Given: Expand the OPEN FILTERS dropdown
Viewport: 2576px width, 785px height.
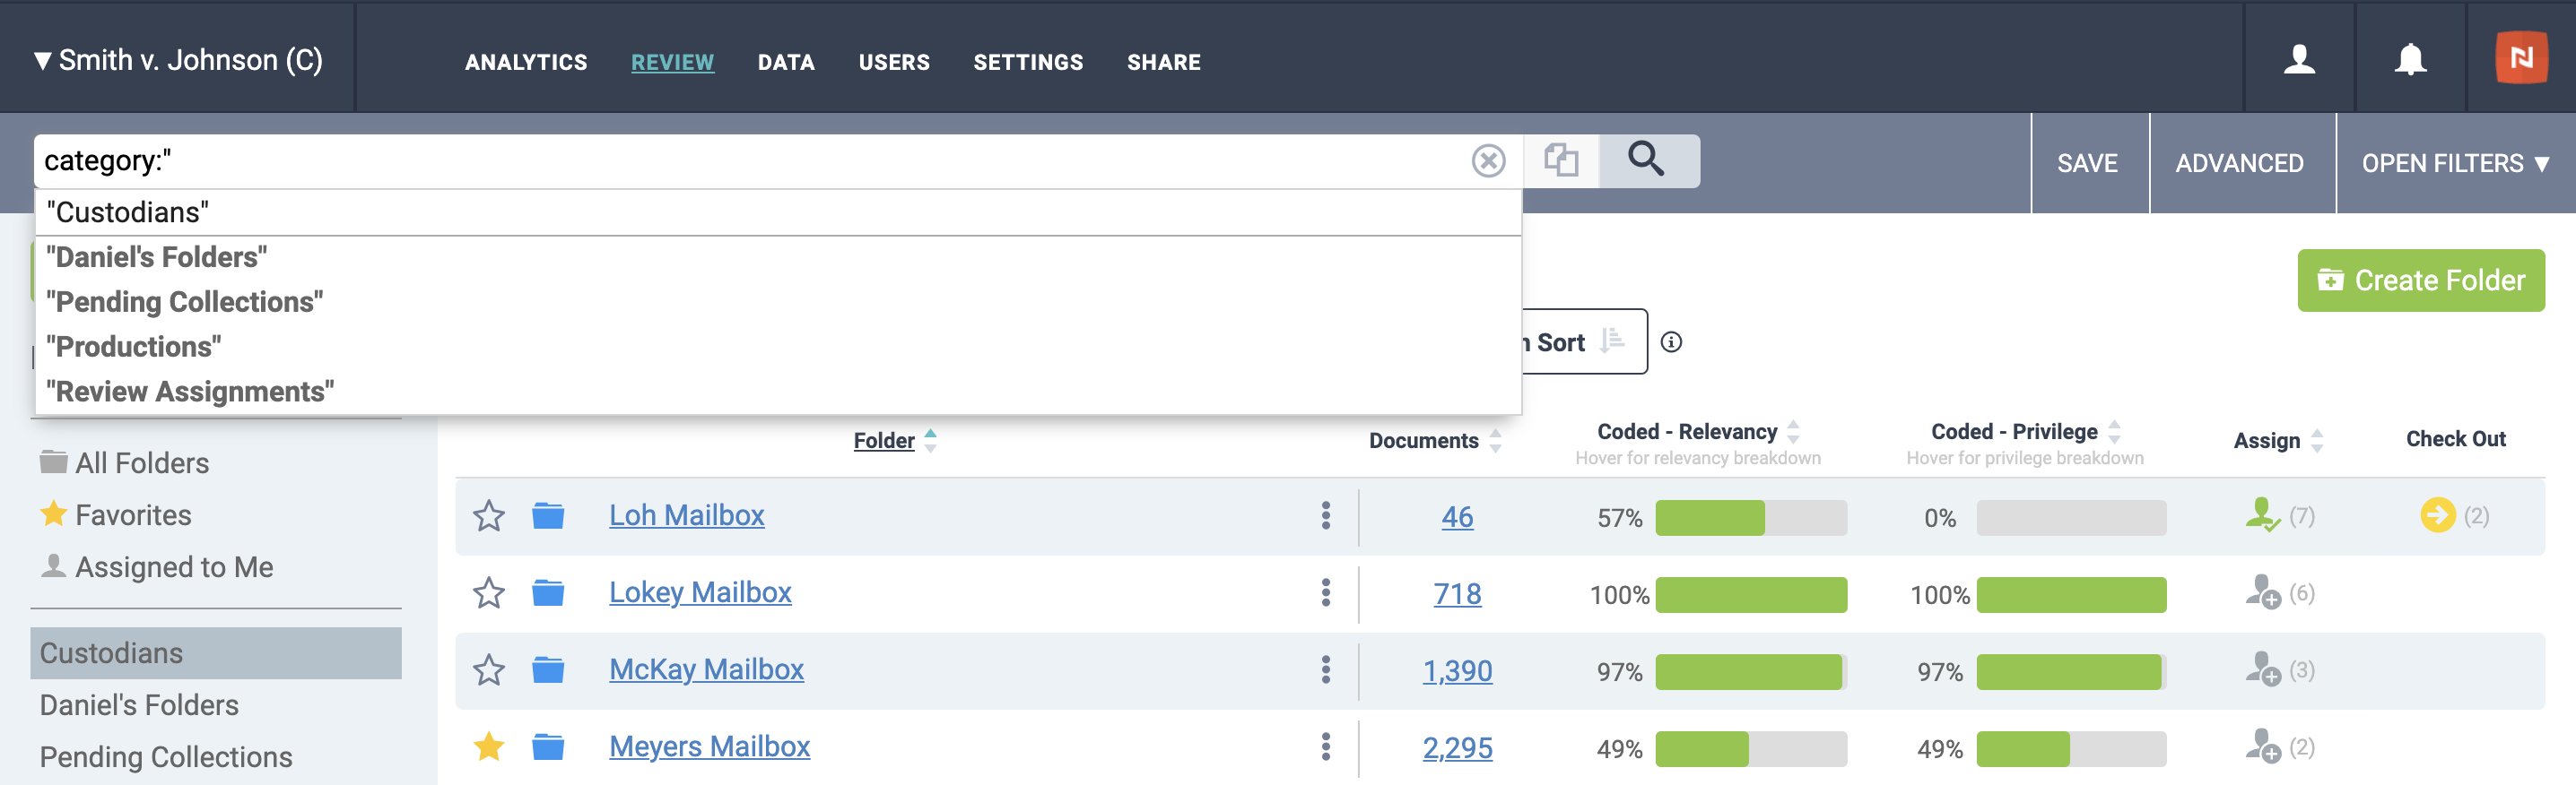Looking at the screenshot, I should pos(2454,163).
